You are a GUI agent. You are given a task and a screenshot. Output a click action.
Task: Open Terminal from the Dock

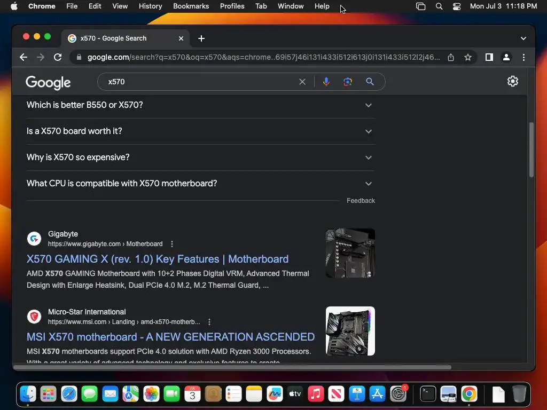[x=428, y=395]
